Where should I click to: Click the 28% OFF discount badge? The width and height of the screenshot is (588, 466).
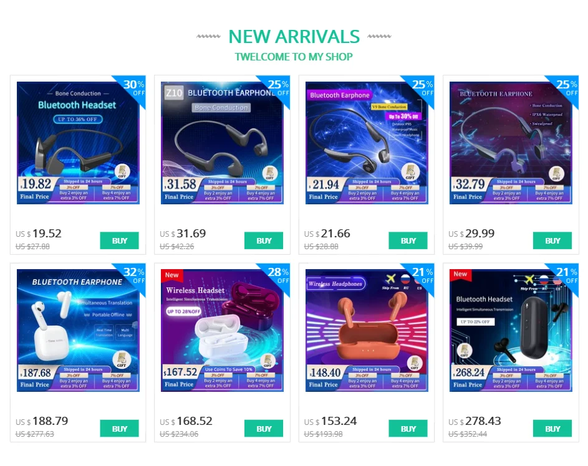point(278,275)
